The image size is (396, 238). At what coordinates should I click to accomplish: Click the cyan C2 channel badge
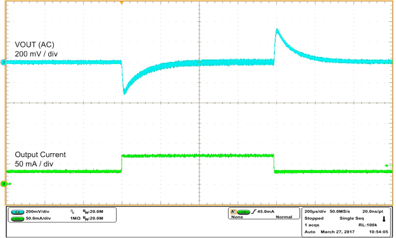(x=18, y=212)
